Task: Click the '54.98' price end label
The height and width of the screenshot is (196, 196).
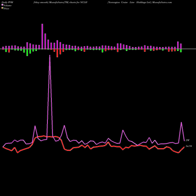Action: (189, 146)
